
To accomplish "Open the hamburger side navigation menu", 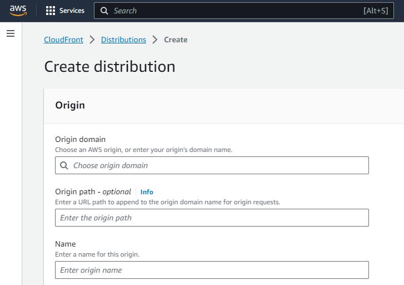I will [x=11, y=33].
